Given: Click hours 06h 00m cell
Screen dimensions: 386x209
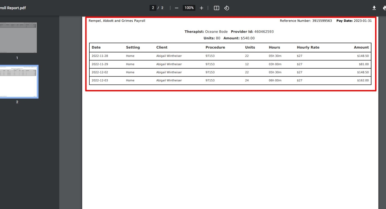Looking at the screenshot, I should [275, 80].
